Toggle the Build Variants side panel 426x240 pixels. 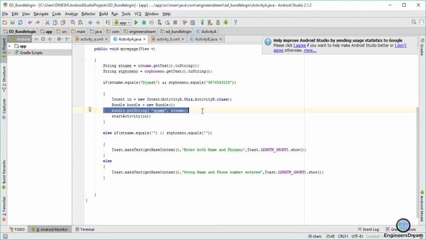point(4,175)
